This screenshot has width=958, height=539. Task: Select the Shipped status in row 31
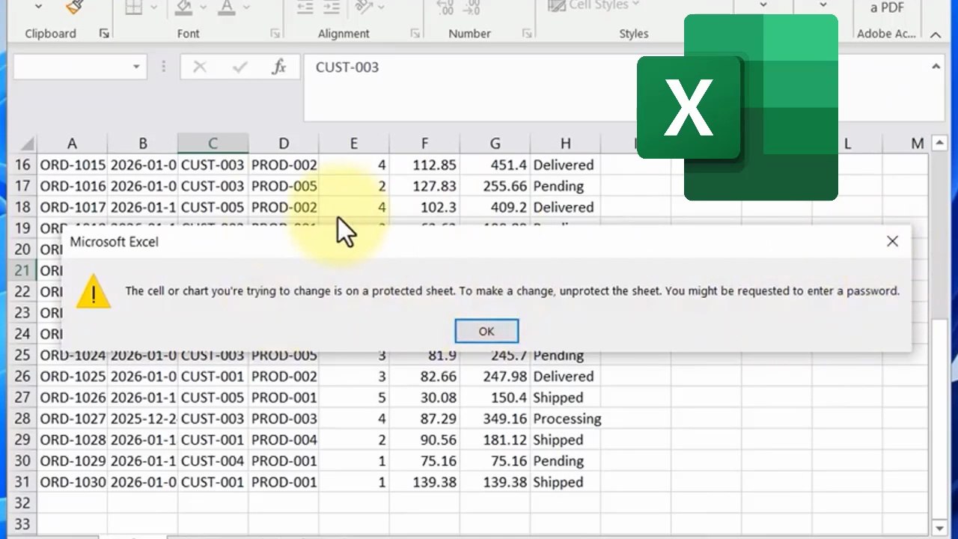[565, 482]
